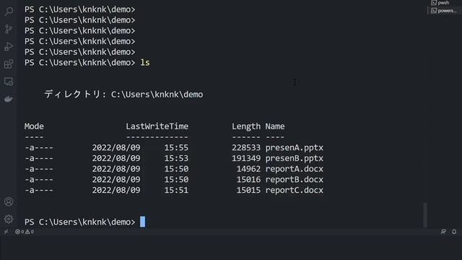
Task: Open the Docker view
Action: 9,99
